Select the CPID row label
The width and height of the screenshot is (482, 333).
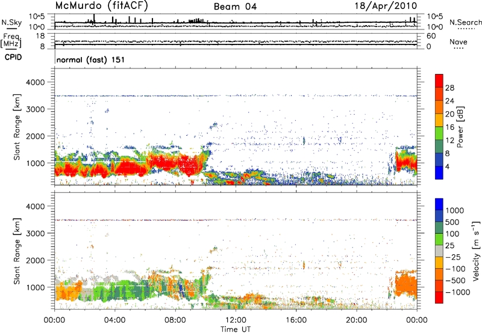pos(13,57)
